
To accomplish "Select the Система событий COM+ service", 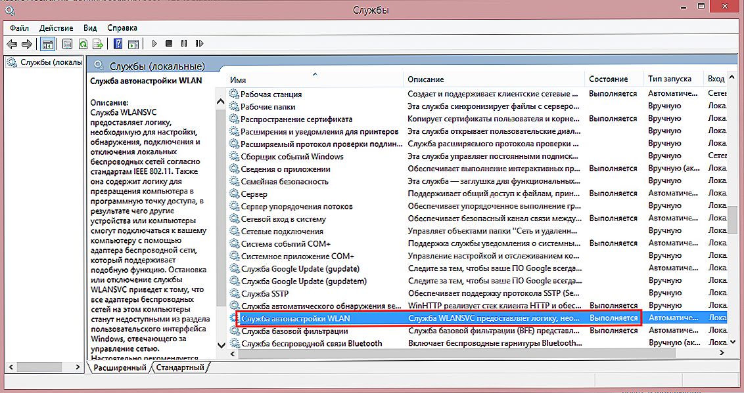I will (x=286, y=243).
